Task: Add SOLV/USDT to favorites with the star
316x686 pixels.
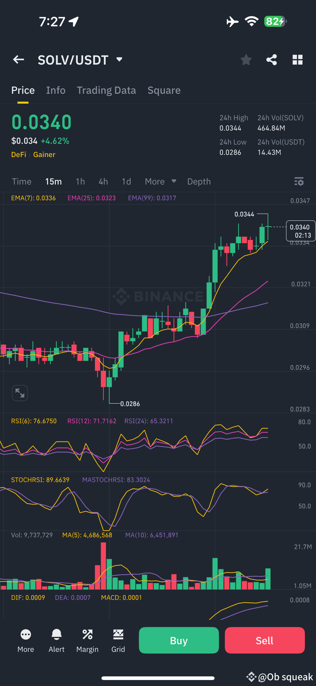Action: pyautogui.click(x=246, y=60)
